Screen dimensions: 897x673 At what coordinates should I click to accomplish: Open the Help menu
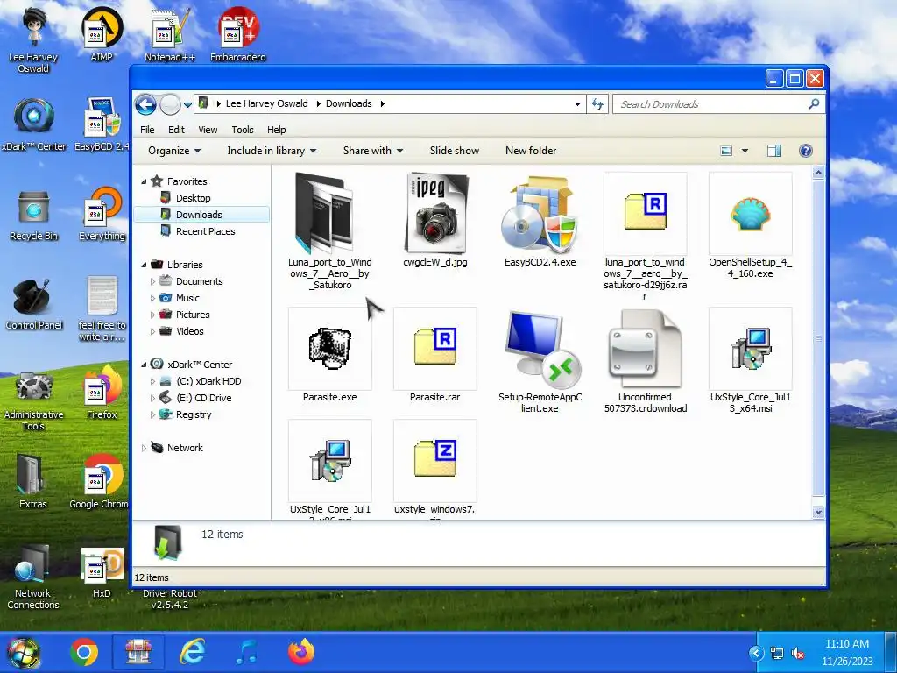276,130
